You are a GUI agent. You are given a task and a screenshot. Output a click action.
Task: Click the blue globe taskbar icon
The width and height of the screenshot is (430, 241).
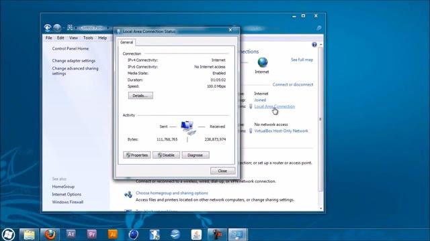pos(133,234)
